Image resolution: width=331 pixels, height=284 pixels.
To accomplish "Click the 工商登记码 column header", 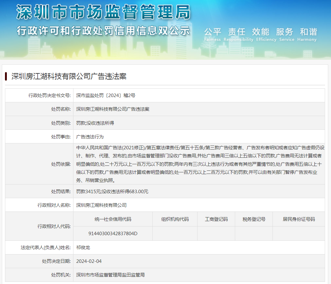I will coord(217,219).
